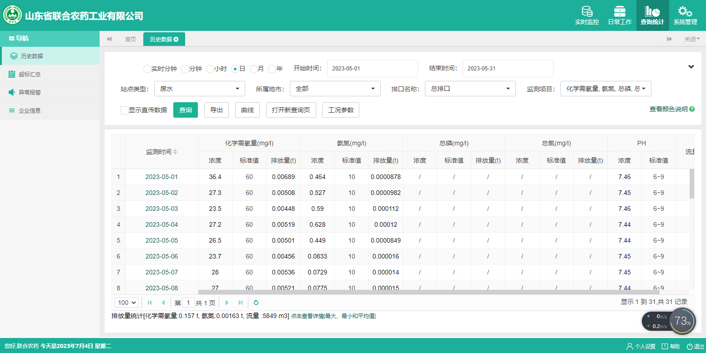Click the vertical table scrollbar

tap(692, 184)
